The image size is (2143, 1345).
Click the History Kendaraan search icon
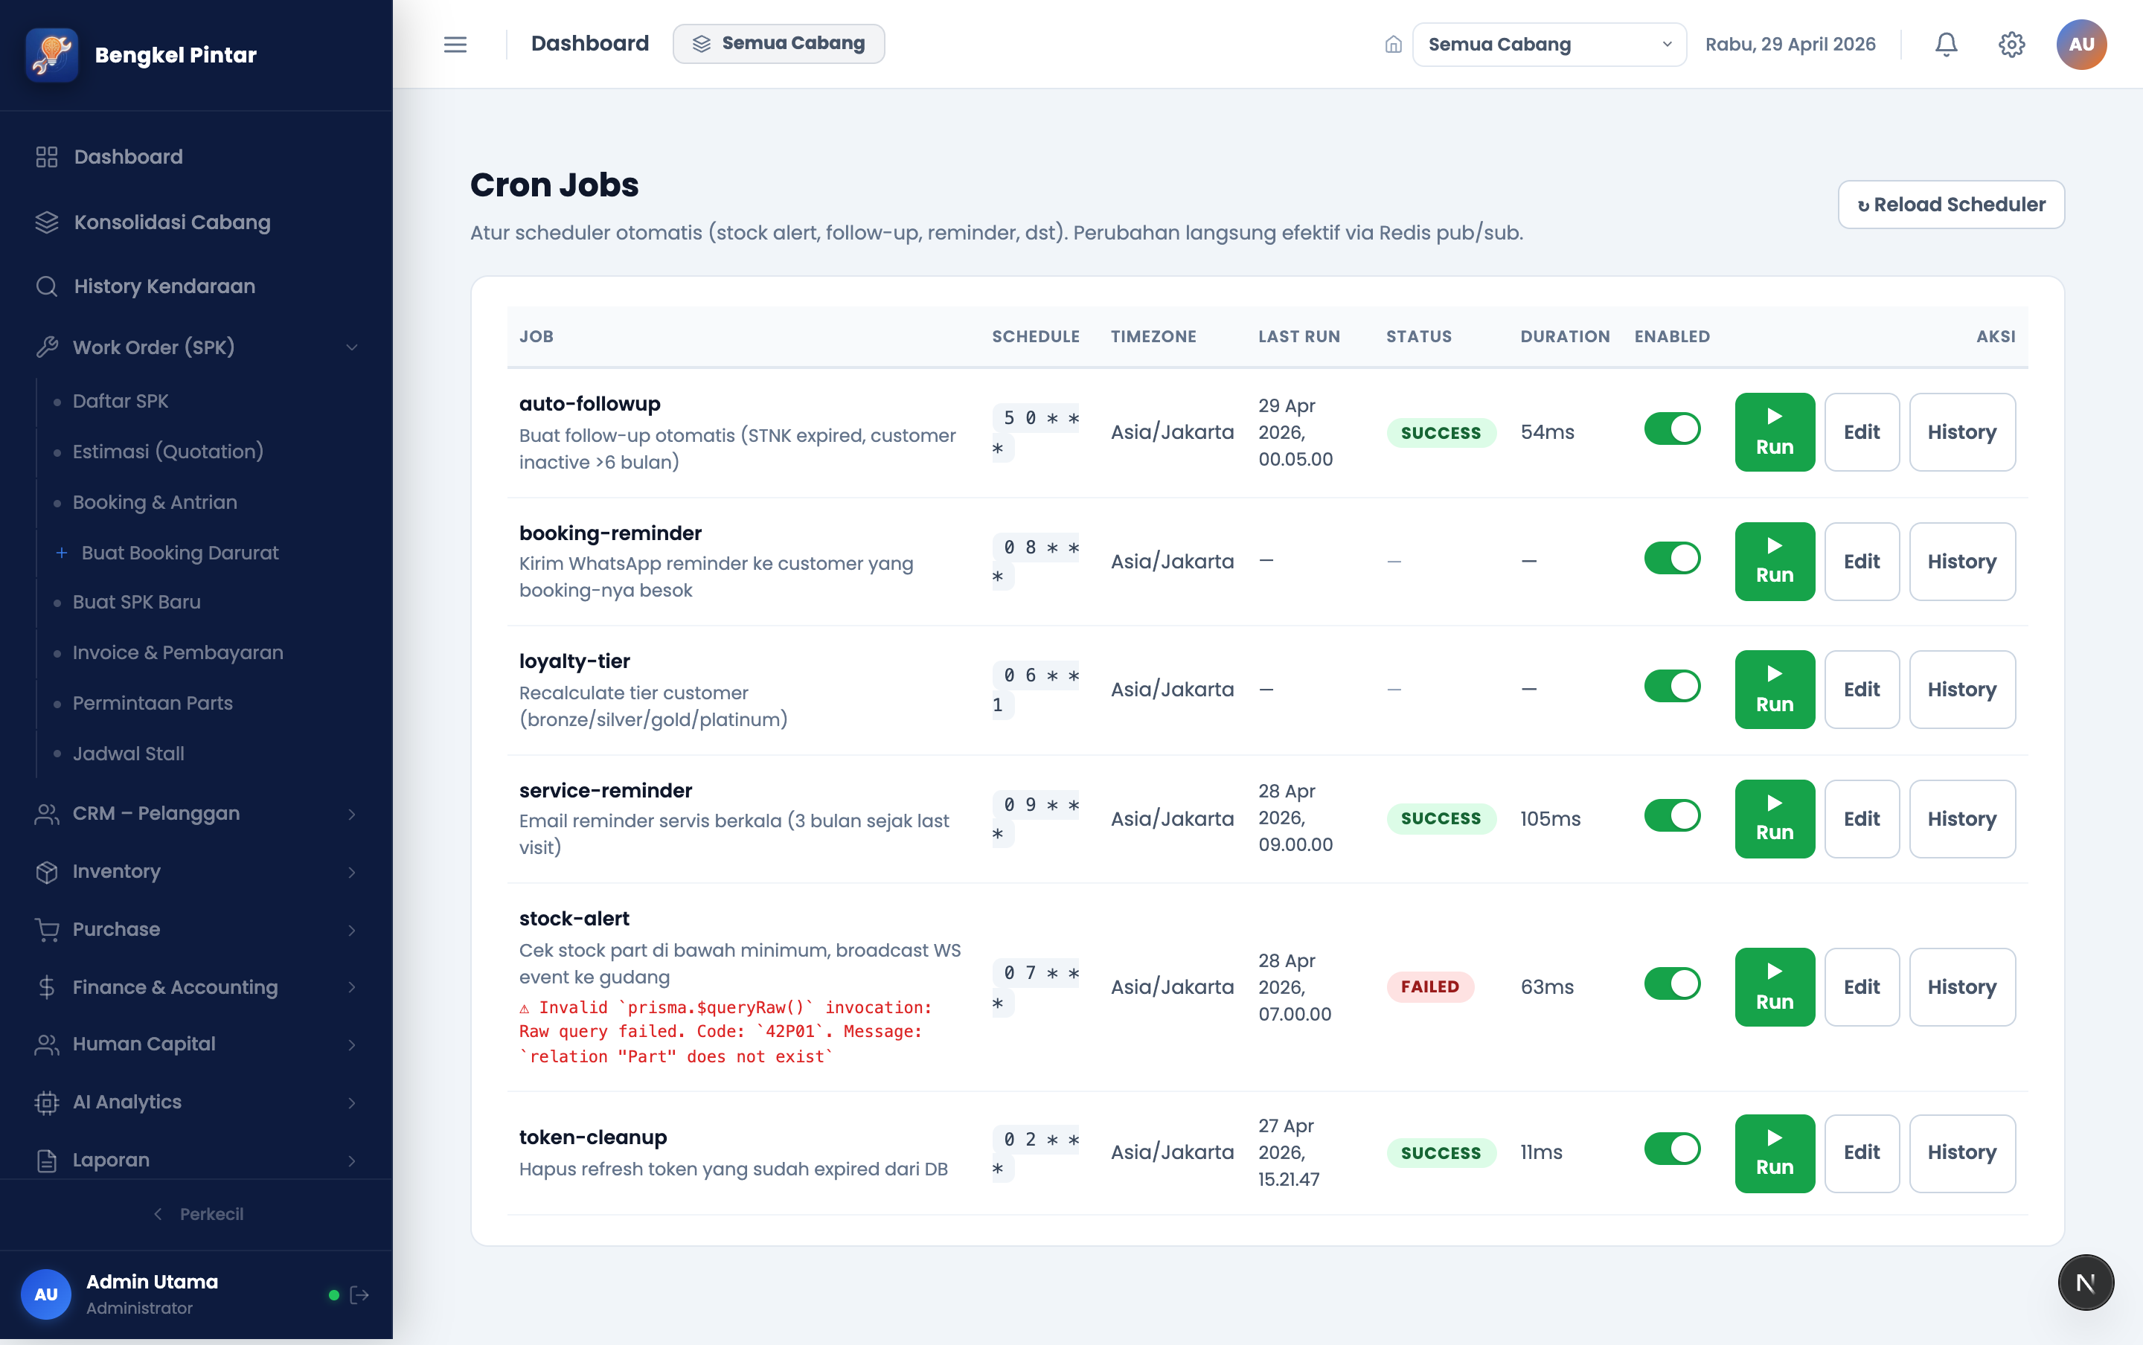point(46,286)
